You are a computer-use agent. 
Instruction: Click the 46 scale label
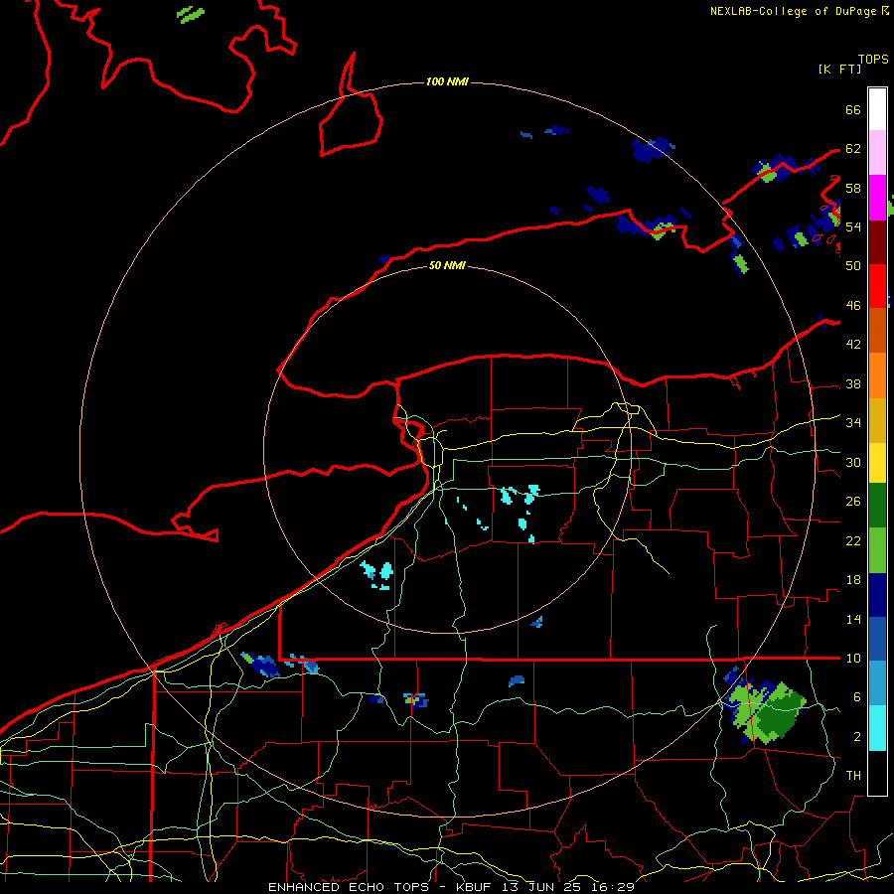coord(853,306)
